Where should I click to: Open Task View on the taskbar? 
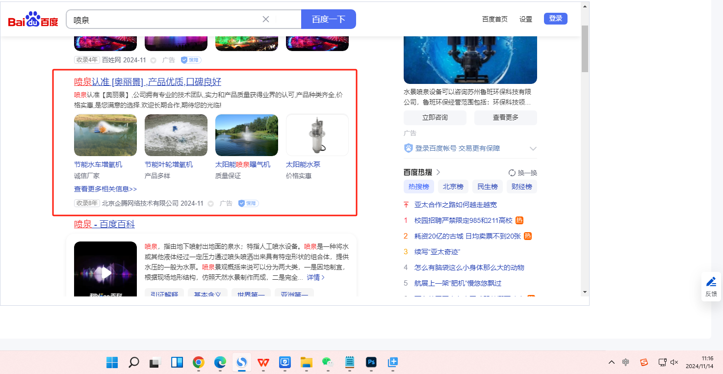point(155,363)
